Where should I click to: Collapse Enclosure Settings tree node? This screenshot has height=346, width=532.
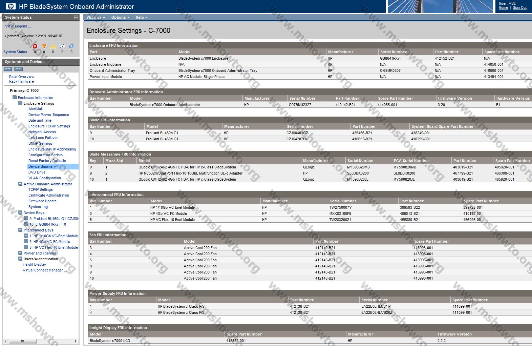20,103
